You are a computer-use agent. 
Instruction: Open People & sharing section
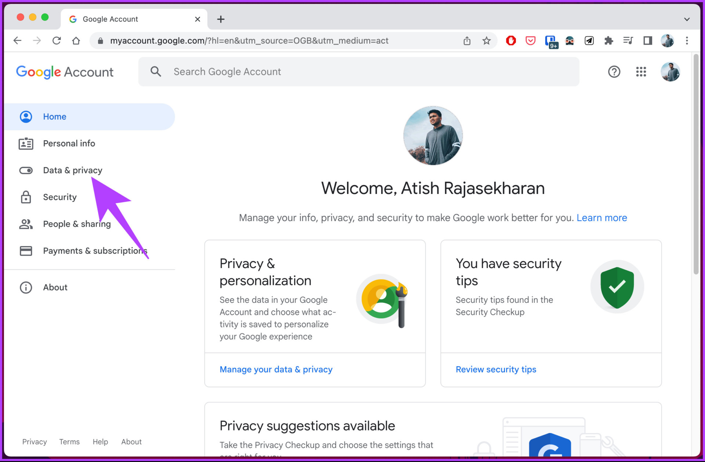coord(90,224)
